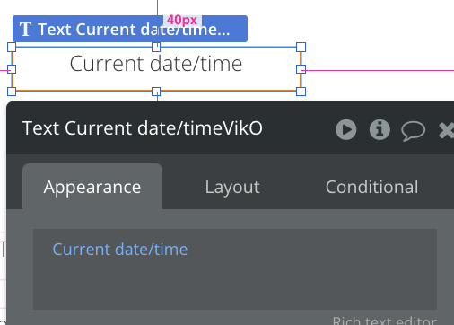Viewport: 454px width, 325px height.
Task: Switch to the Layout tab
Action: click(x=232, y=187)
